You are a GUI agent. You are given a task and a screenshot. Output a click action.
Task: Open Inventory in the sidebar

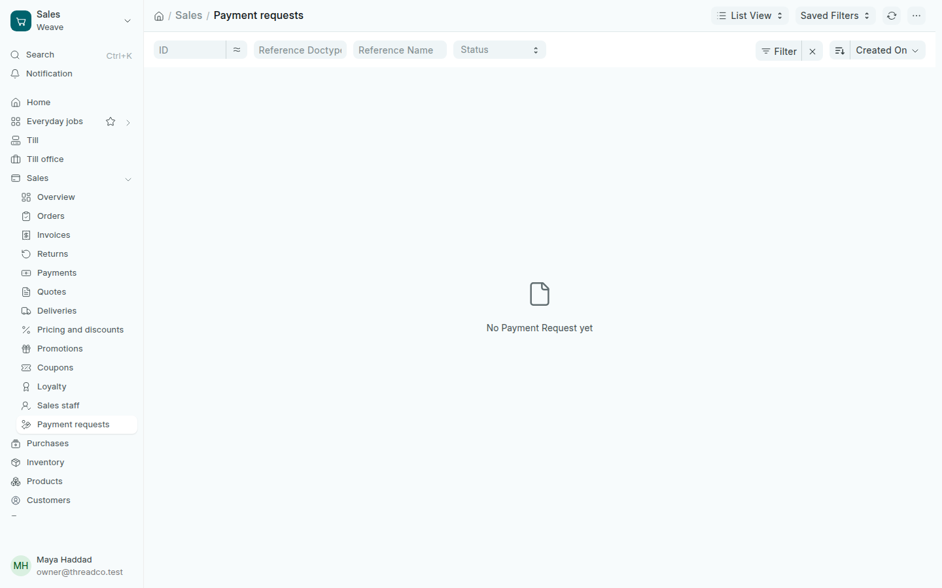[72, 463]
